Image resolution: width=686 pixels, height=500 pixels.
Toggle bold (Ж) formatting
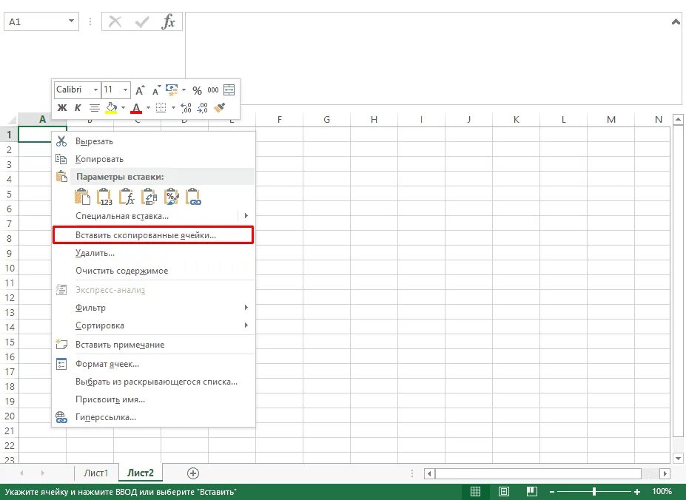(62, 107)
